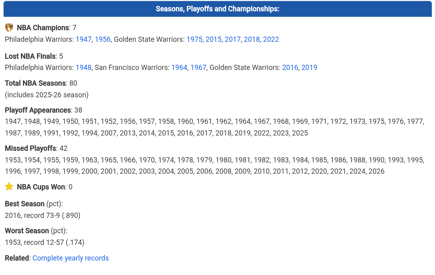Open the 2019 lost Finals link
Screen dimensions: 435x275
coord(309,68)
